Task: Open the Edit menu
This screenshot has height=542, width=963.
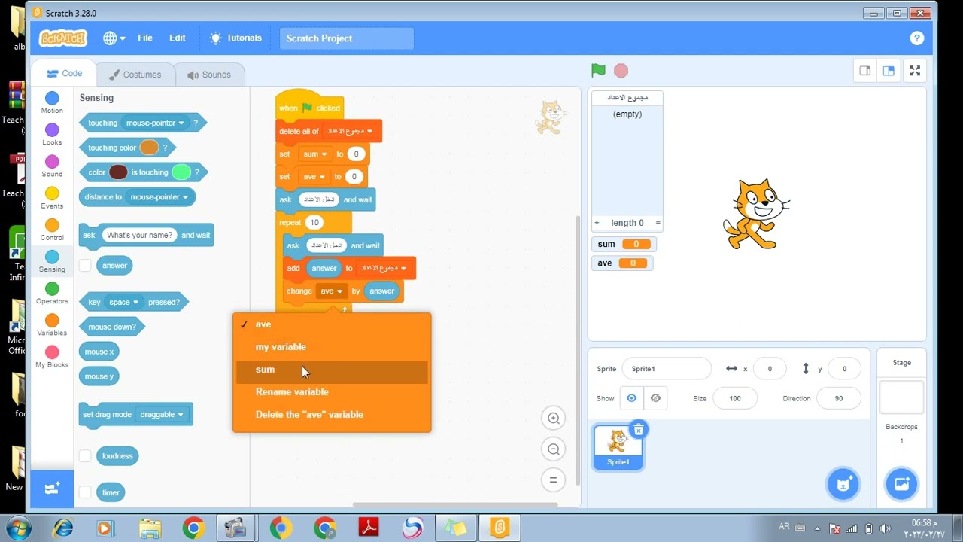Action: (x=178, y=38)
